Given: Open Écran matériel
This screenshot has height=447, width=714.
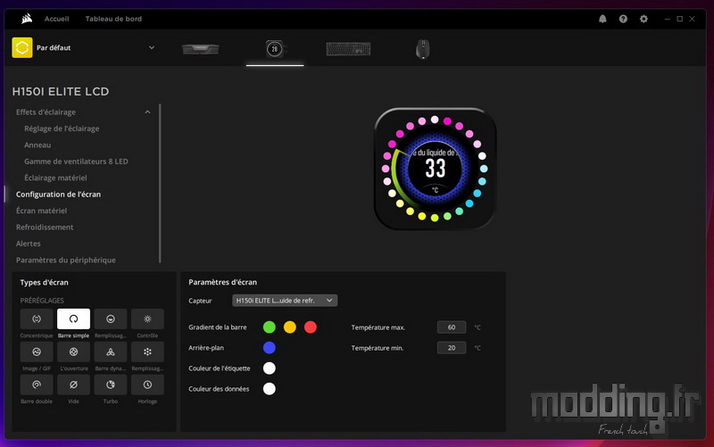Looking at the screenshot, I should (41, 211).
